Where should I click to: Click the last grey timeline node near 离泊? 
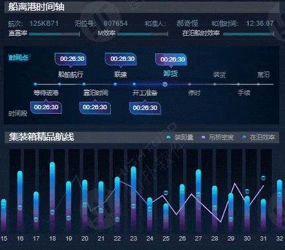point(258,84)
